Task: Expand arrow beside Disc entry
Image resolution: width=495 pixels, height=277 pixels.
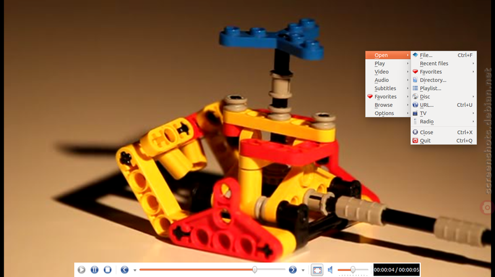Action: coord(473,97)
